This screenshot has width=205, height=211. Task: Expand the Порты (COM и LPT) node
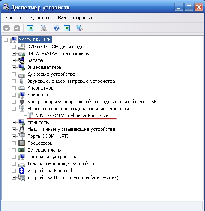14,136
